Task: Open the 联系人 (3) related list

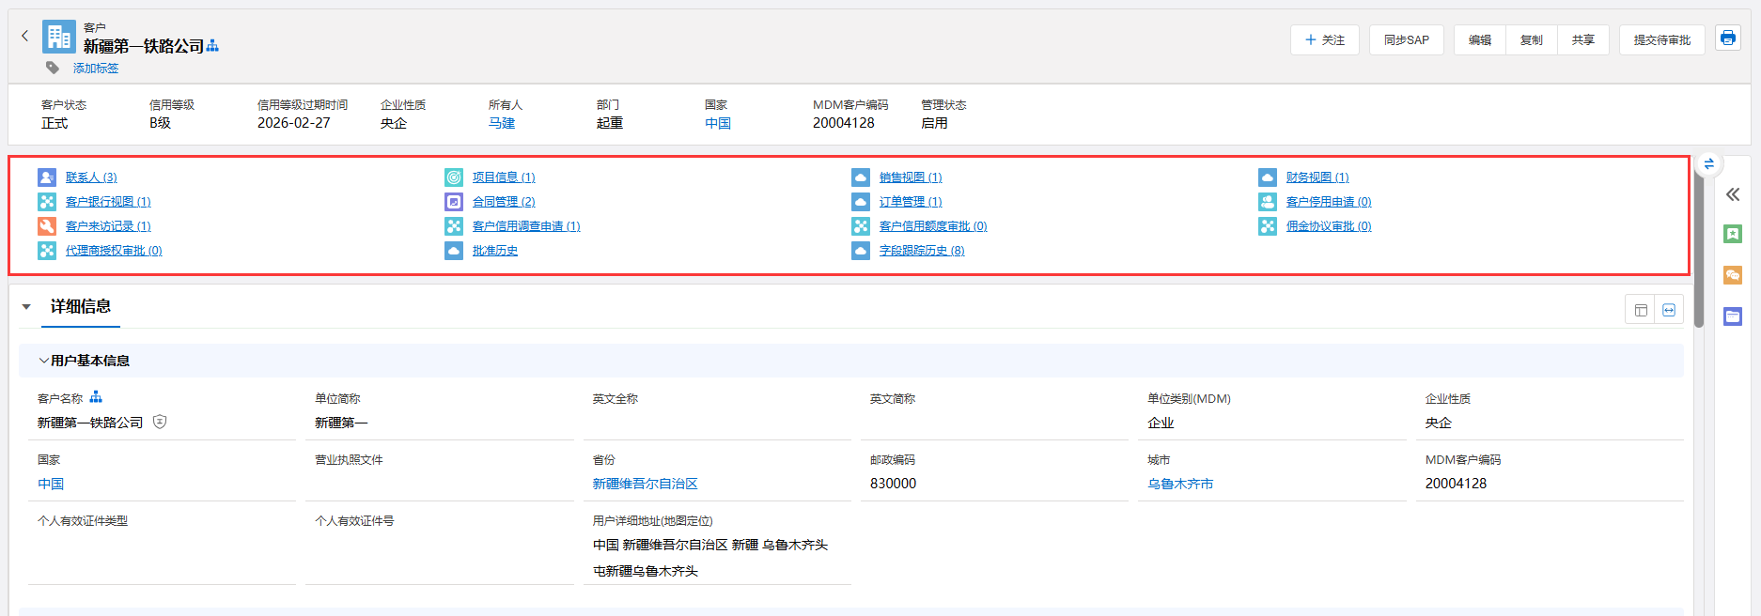Action: (x=91, y=177)
